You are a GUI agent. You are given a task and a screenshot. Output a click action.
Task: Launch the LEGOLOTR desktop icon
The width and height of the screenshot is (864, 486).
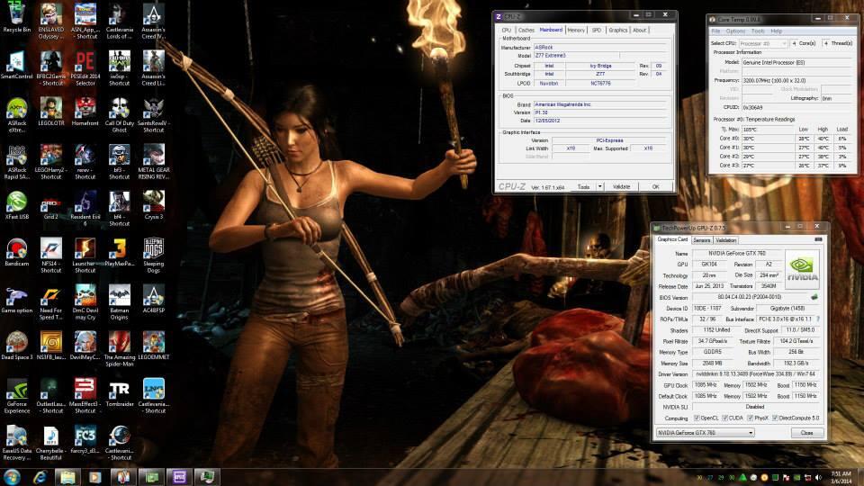50,112
